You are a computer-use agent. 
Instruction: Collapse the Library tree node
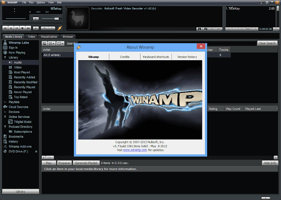click(x=5, y=58)
